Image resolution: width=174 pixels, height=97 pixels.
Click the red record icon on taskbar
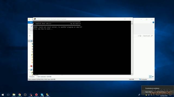(x=36, y=95)
